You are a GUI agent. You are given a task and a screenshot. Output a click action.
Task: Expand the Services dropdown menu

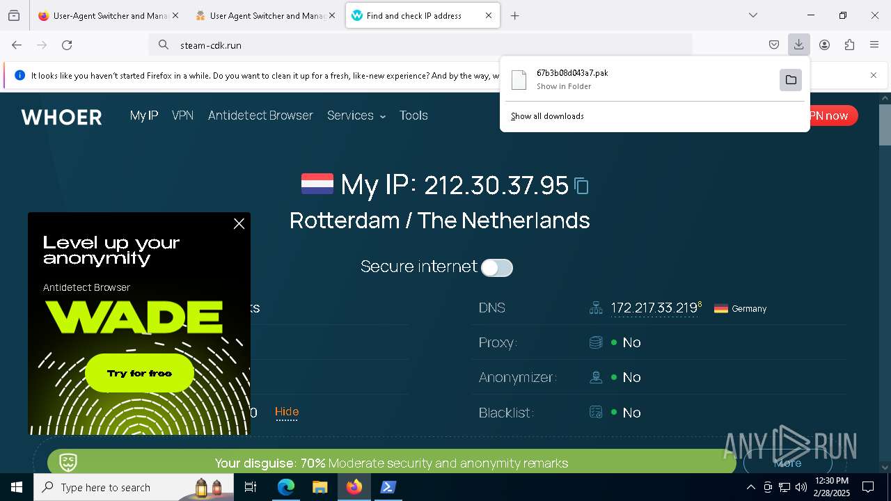(x=356, y=116)
